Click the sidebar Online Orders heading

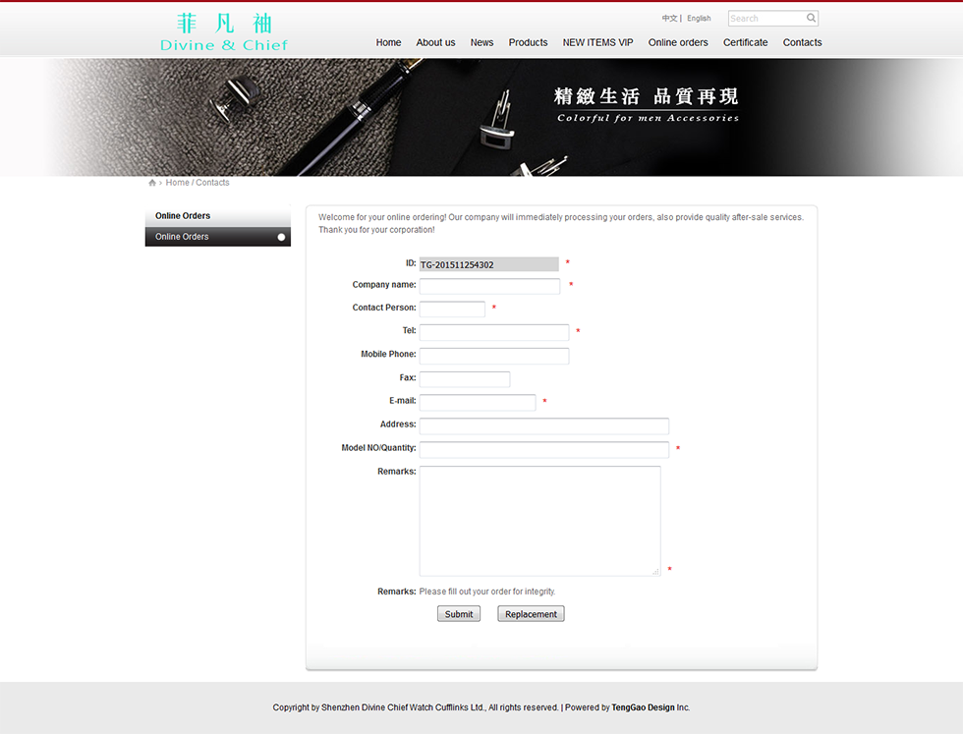pyautogui.click(x=217, y=215)
